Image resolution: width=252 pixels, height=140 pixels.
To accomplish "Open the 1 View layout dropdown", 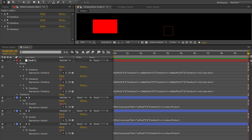I will coord(175,42).
